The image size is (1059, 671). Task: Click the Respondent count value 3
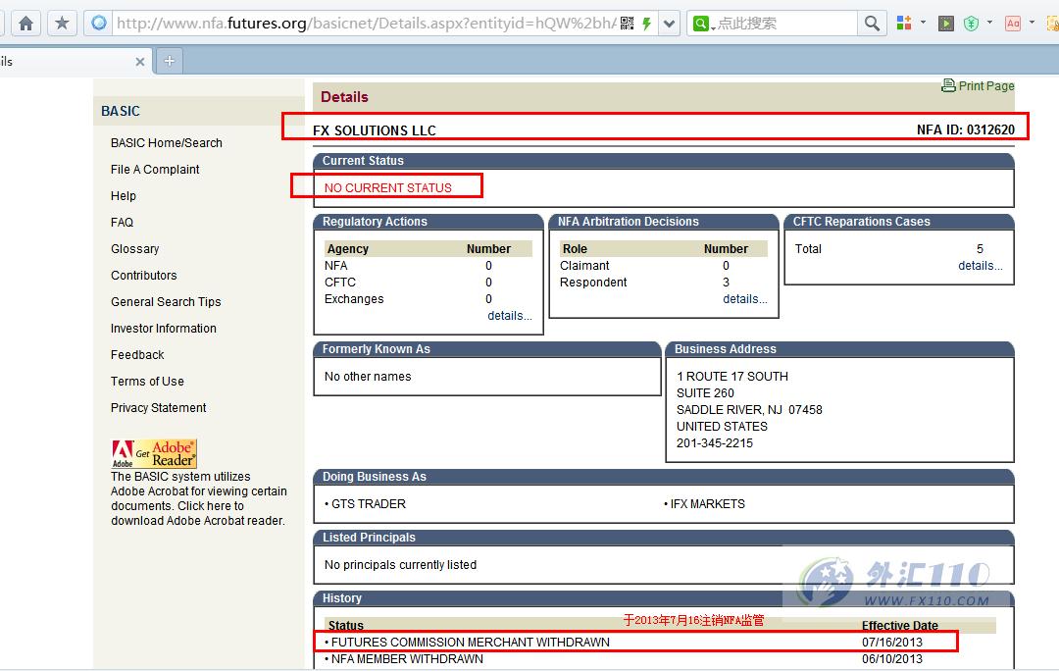pos(726,283)
